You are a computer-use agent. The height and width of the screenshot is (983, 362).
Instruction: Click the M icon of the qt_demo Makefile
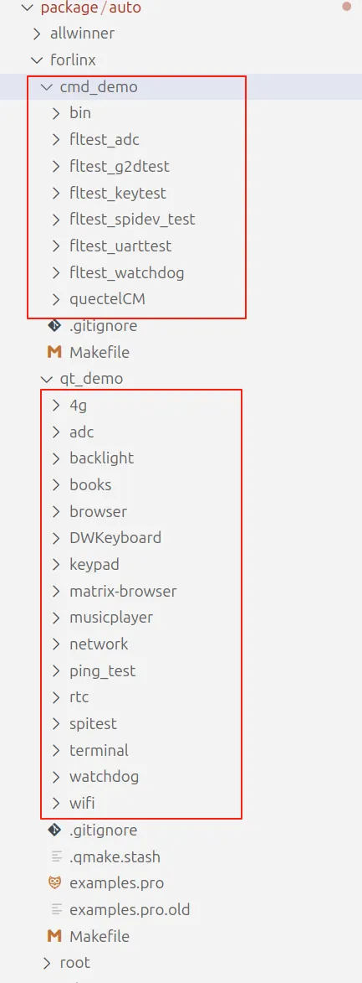[55, 936]
